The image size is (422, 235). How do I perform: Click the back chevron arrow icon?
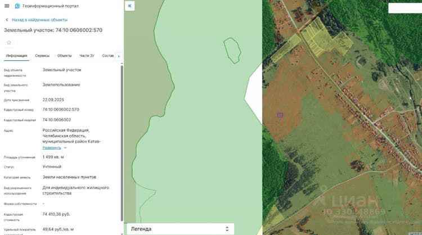[x=7, y=20]
